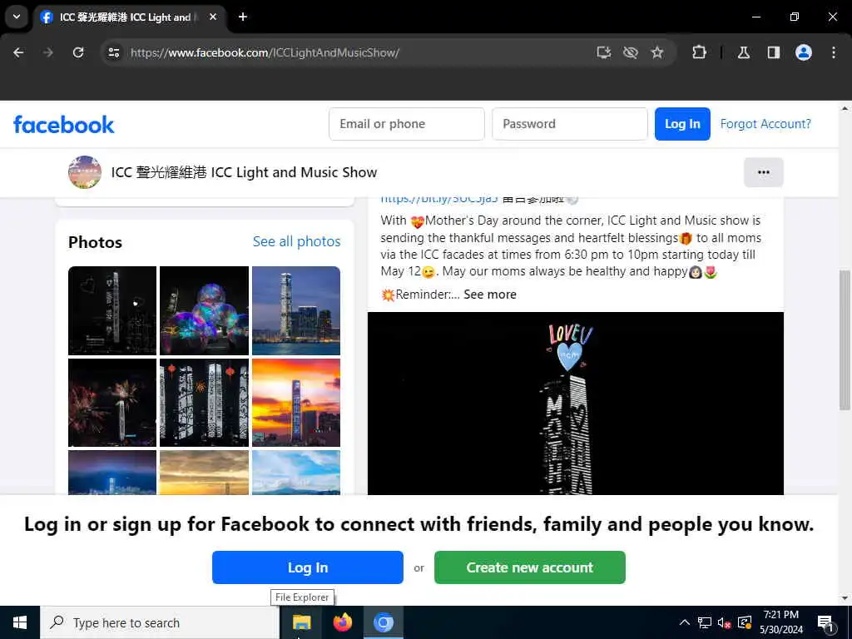Viewport: 852px width, 639px height.
Task: Open the Chrome profile avatar
Action: 804,52
